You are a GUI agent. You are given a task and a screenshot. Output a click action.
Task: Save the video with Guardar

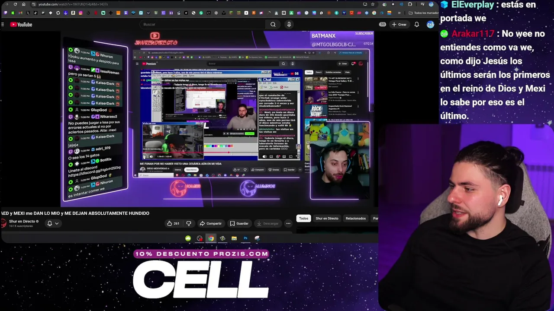239,223
